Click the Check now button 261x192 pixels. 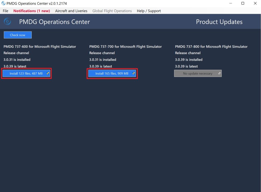point(18,35)
